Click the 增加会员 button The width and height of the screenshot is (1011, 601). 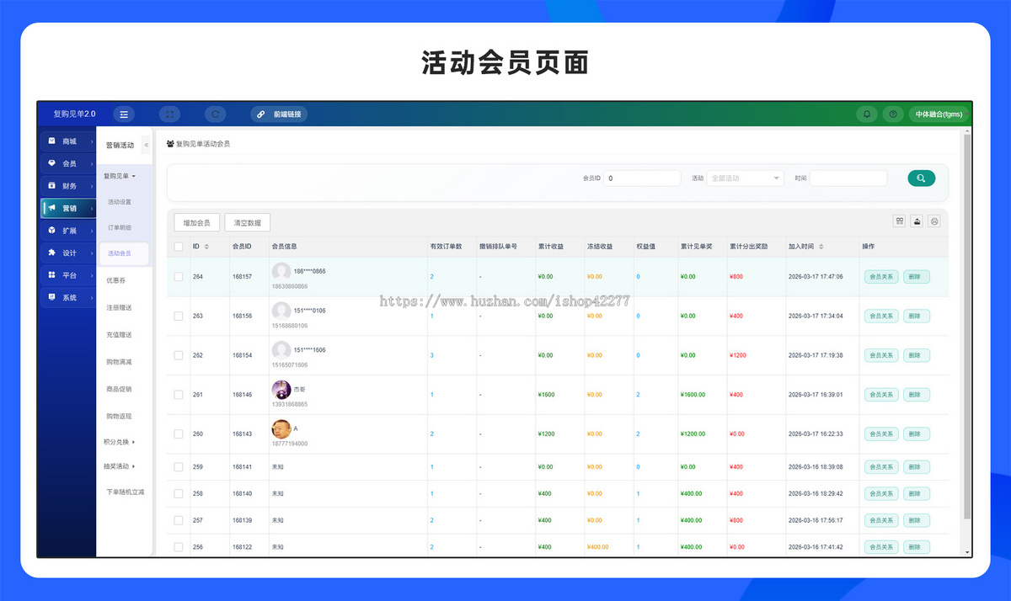coord(196,223)
